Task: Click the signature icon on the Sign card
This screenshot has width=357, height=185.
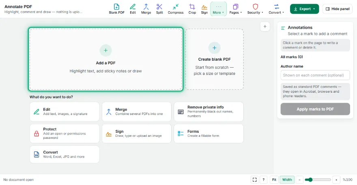Action: tap(109, 134)
